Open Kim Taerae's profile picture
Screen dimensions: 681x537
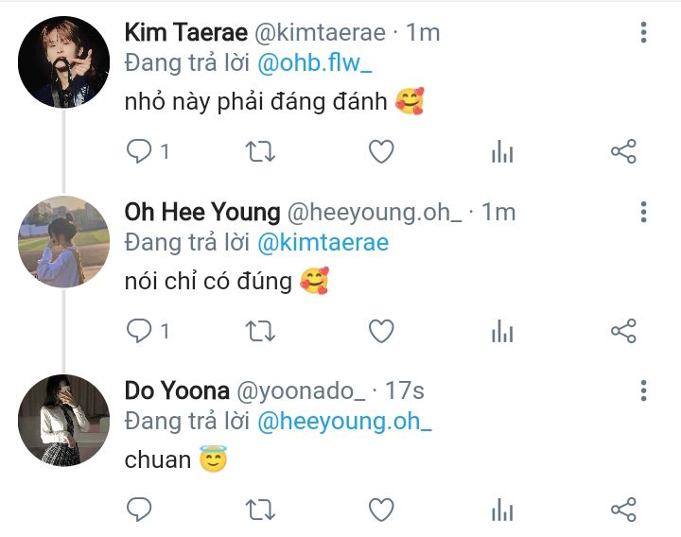(64, 62)
